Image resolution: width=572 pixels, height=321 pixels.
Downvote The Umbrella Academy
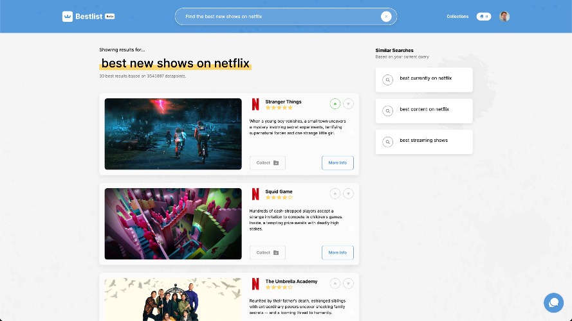pos(348,283)
